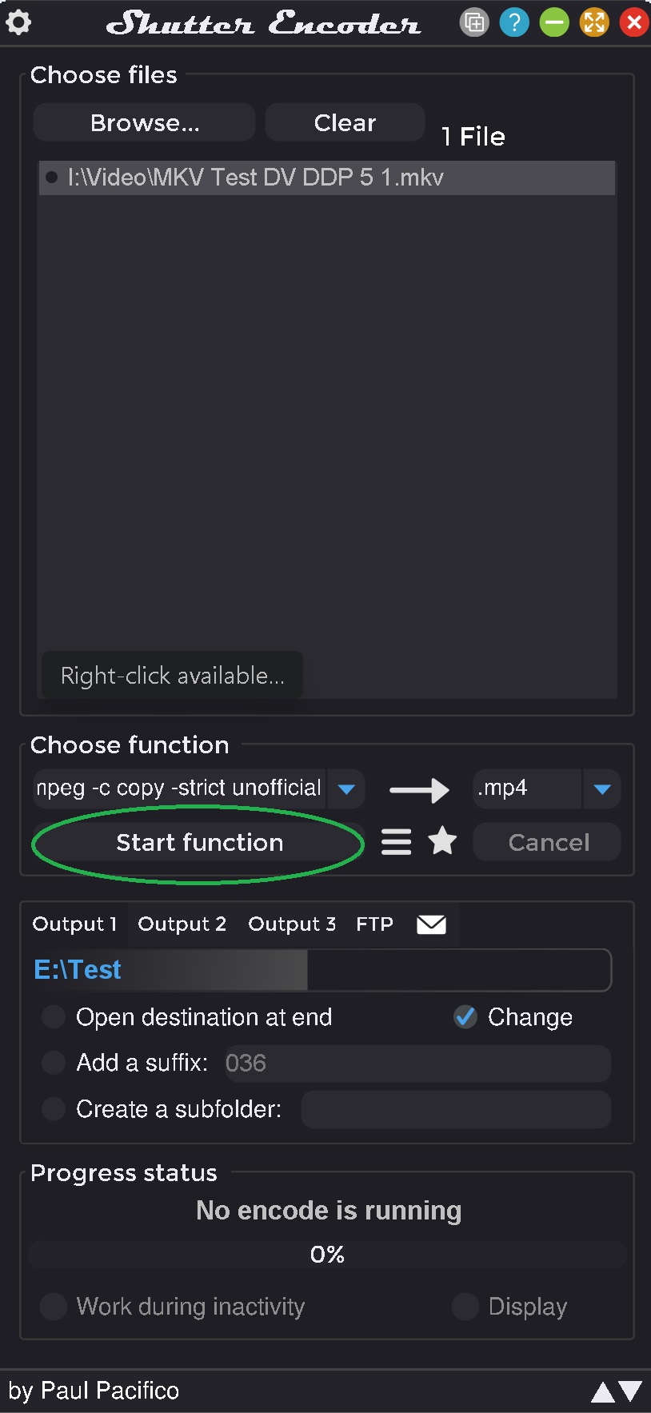
Task: Open settings via the gear icon
Action: 18,22
